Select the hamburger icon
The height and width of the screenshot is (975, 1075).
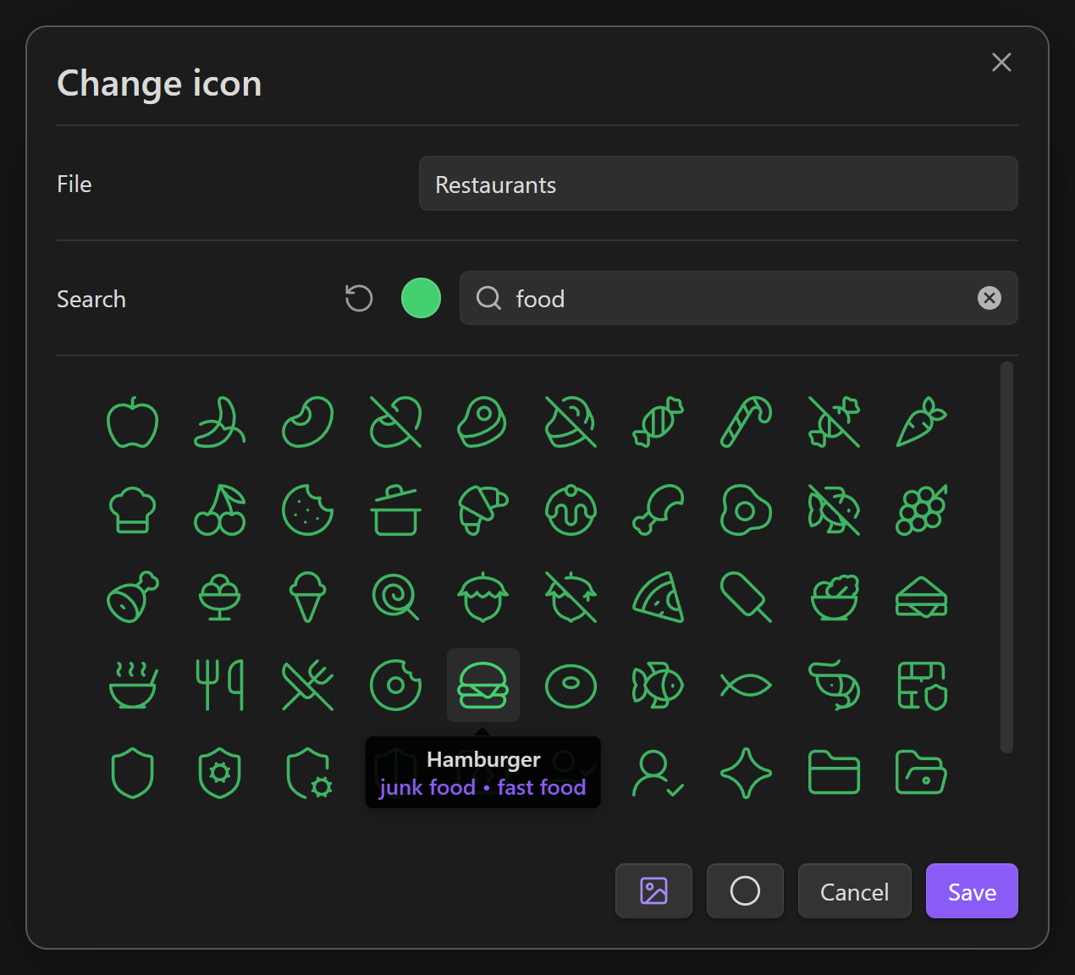(483, 686)
